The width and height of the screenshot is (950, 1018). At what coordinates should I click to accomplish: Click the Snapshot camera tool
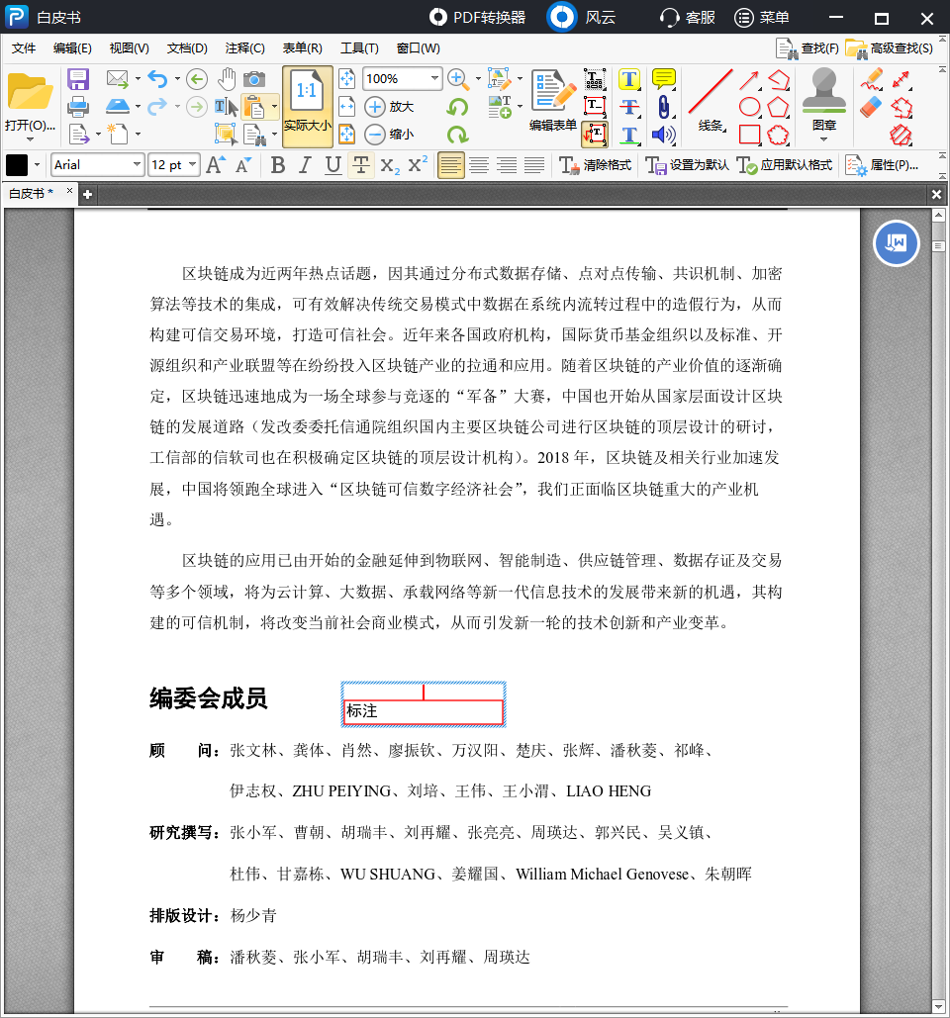coord(254,79)
